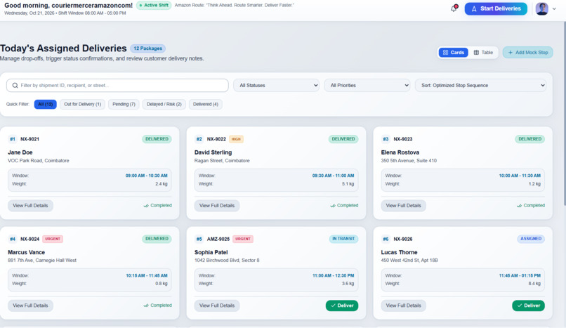View full details for Sophia Patel
Viewport: 566px width, 328px height.
click(217, 306)
